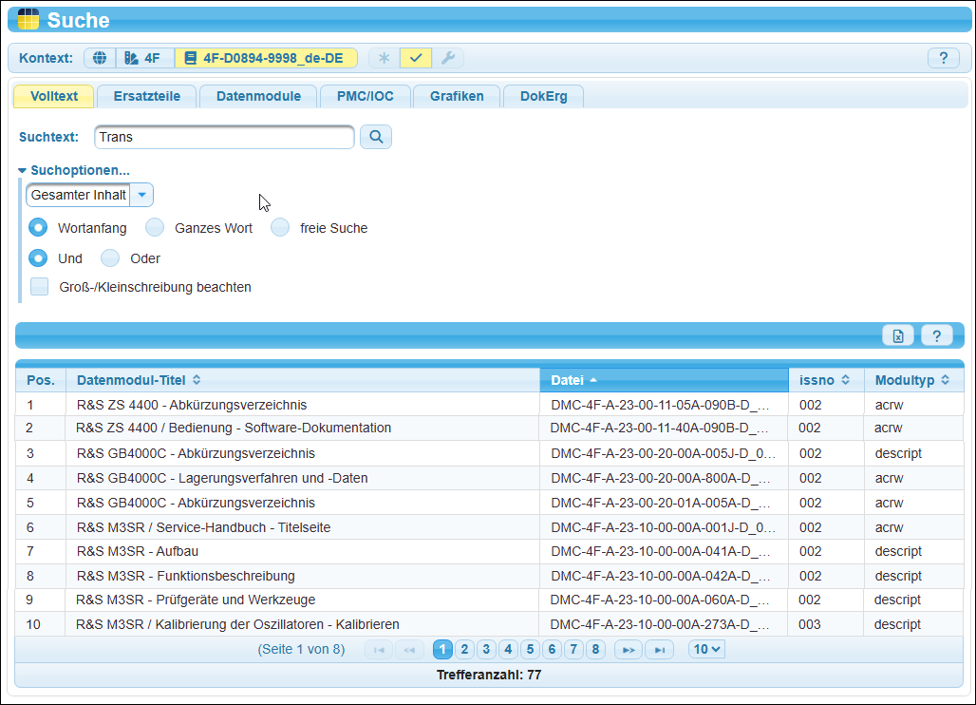
Task: Open the Gesamter Inhalt dropdown
Action: (x=89, y=195)
